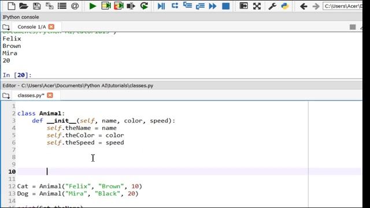Open the Python path manager

tap(285, 6)
